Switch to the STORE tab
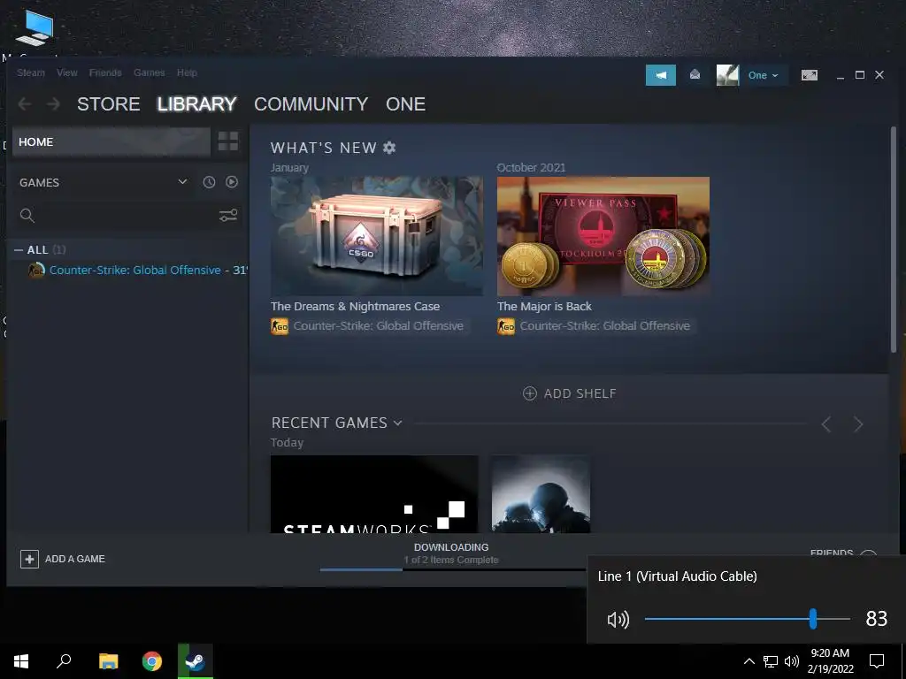The image size is (906, 679). (x=108, y=104)
